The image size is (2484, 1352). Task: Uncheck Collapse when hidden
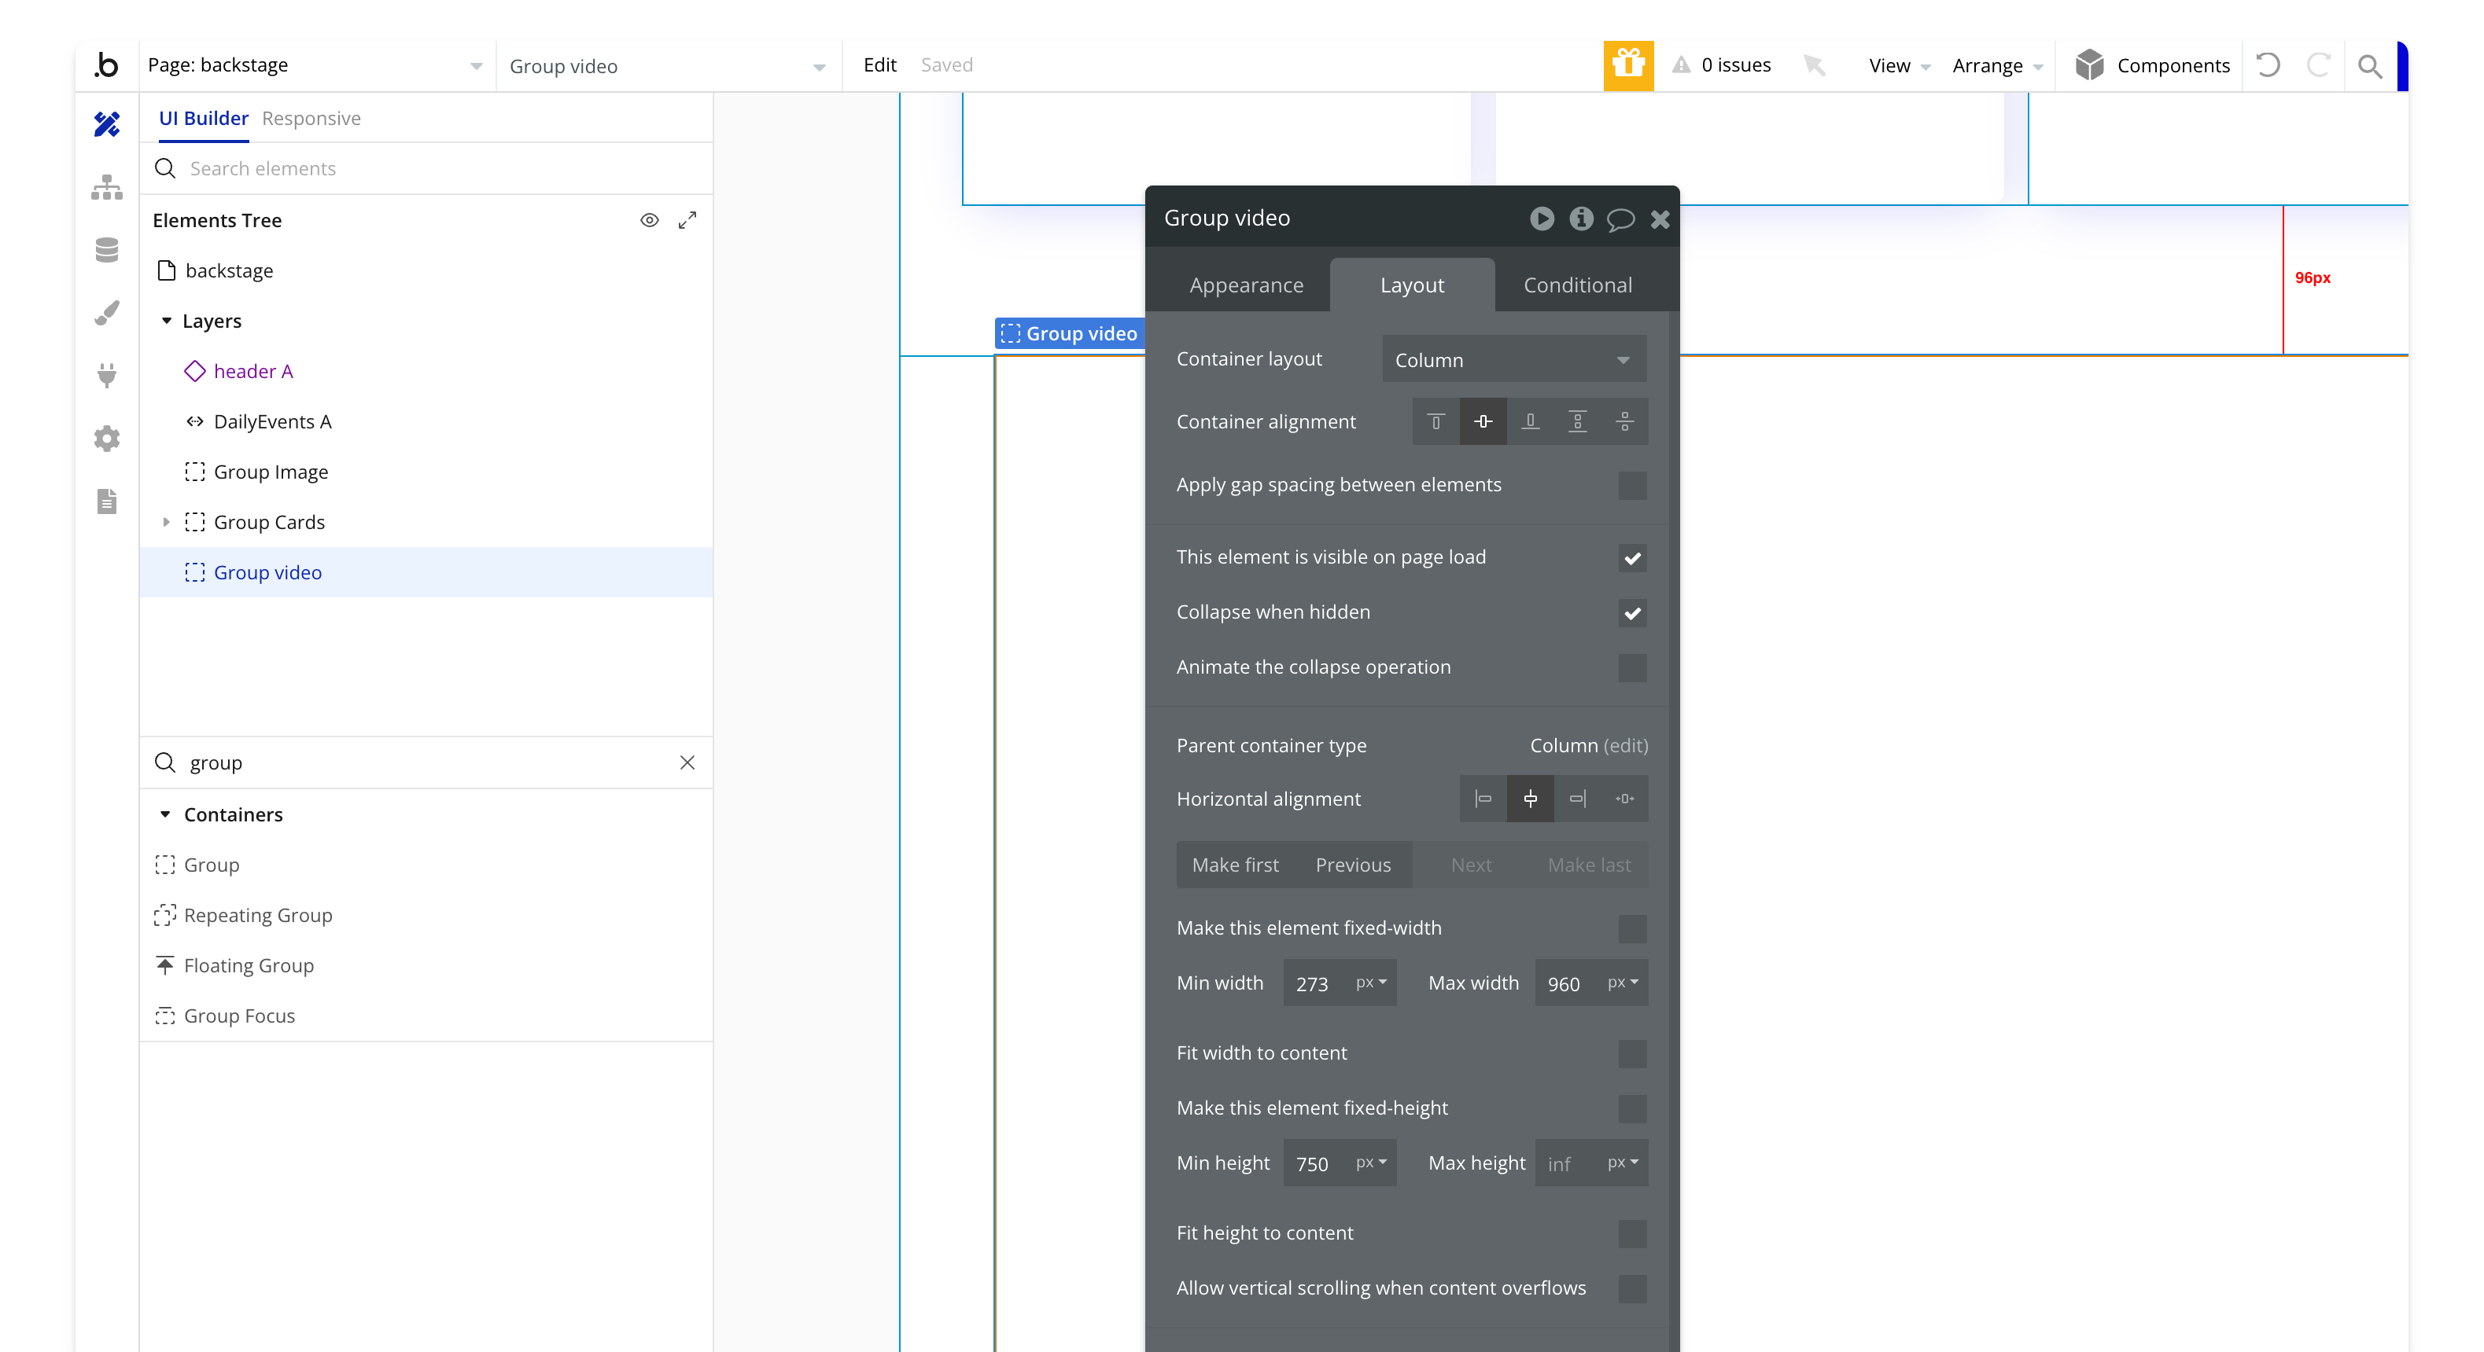1631,613
